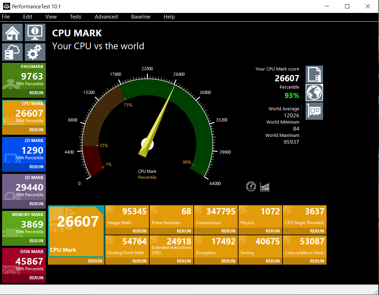Rerun the Integer Math test
This screenshot has height=295, width=379.
coord(140,231)
